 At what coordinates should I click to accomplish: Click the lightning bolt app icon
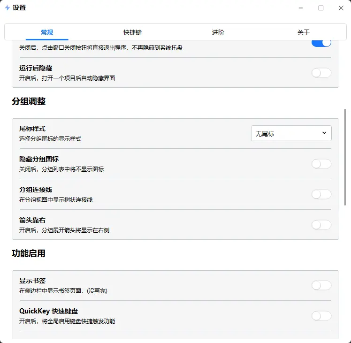[x=8, y=8]
